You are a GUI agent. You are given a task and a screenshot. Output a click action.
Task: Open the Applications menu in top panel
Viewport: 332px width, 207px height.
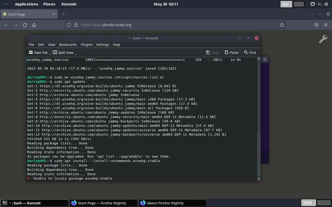point(26,4)
